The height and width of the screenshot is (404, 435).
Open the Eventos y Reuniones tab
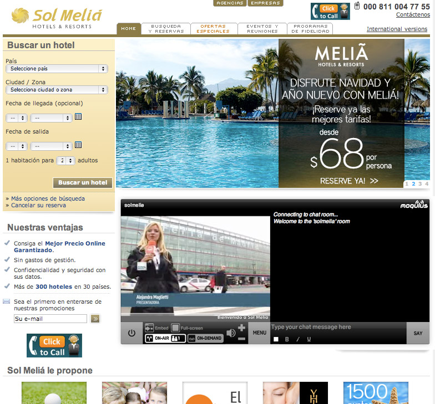(x=262, y=29)
